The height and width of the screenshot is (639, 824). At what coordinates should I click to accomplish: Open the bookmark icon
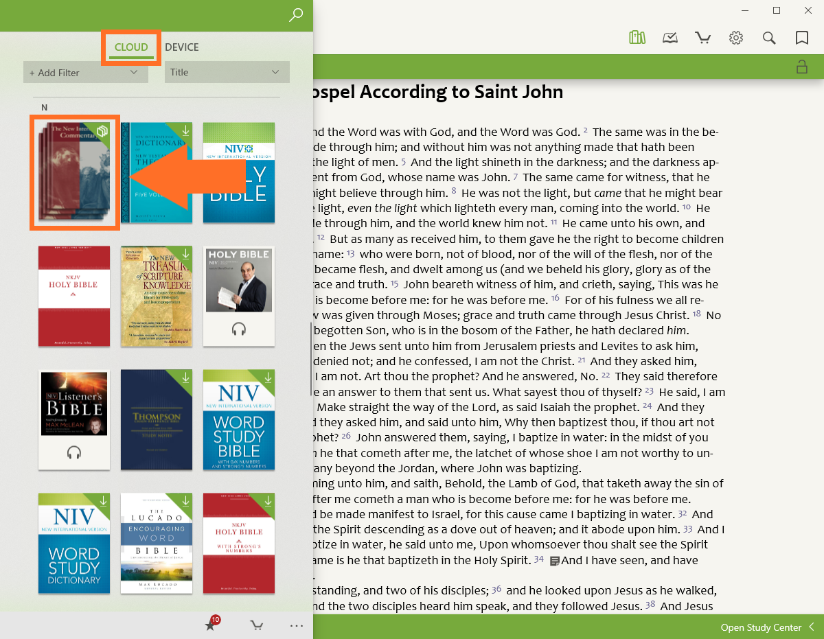[x=801, y=38]
